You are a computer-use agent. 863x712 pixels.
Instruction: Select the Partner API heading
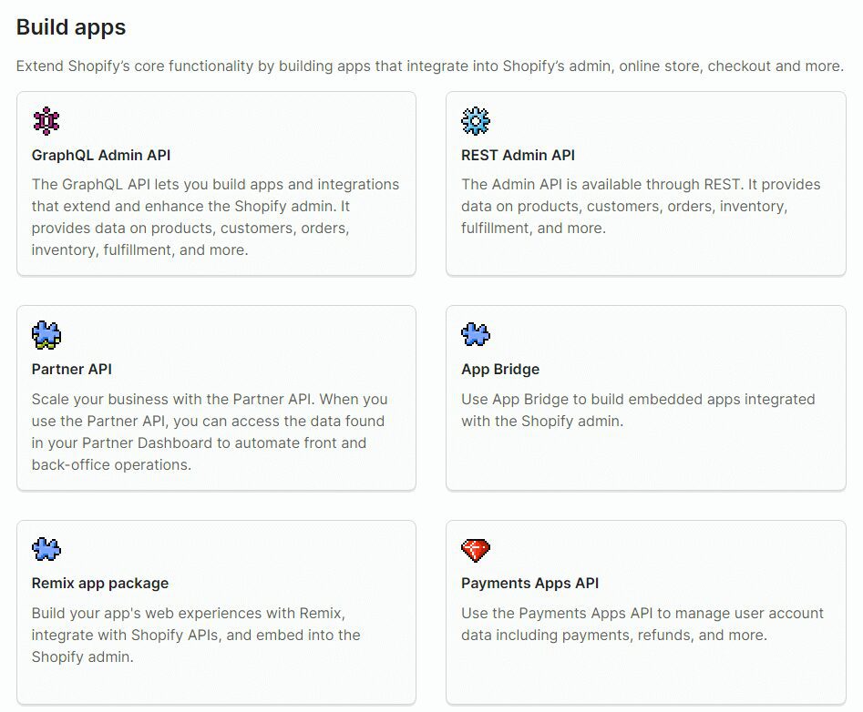tap(71, 370)
